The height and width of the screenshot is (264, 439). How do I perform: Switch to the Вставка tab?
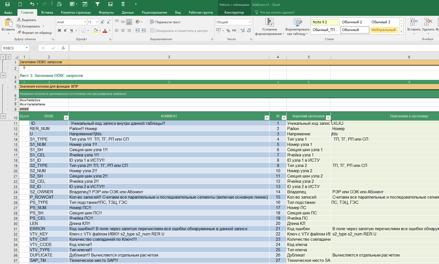tap(47, 12)
